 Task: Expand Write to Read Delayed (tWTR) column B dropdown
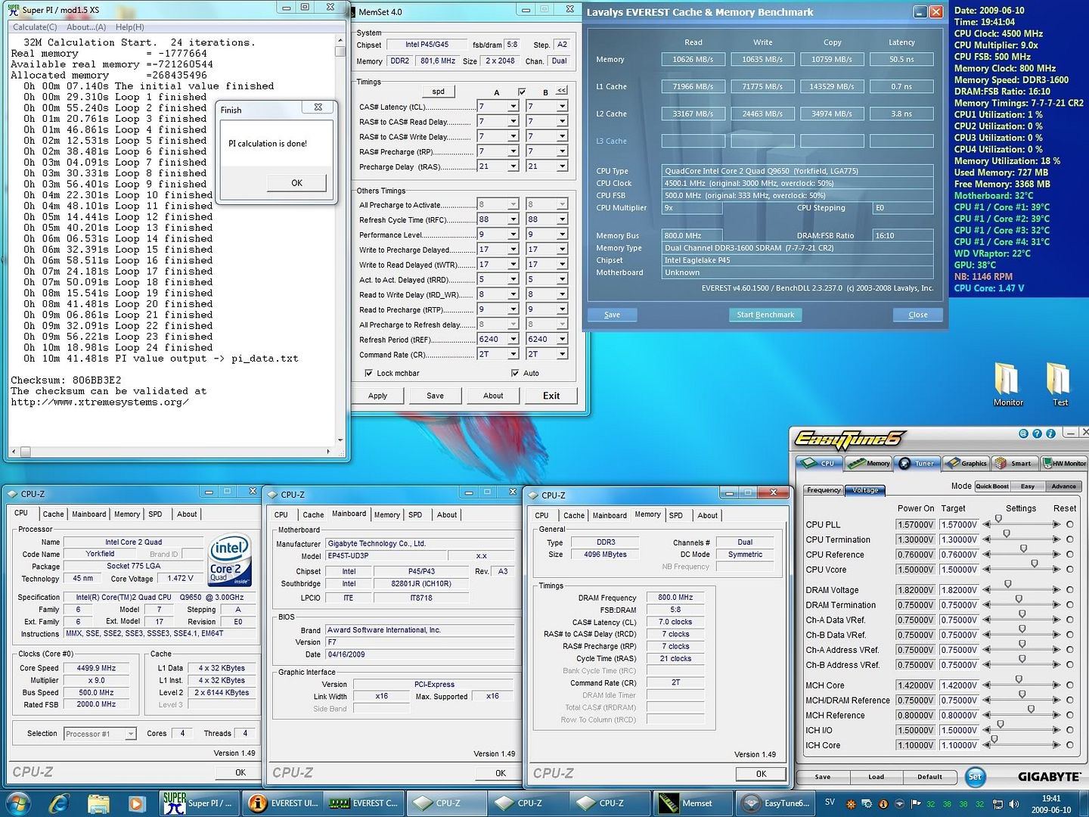click(x=562, y=264)
